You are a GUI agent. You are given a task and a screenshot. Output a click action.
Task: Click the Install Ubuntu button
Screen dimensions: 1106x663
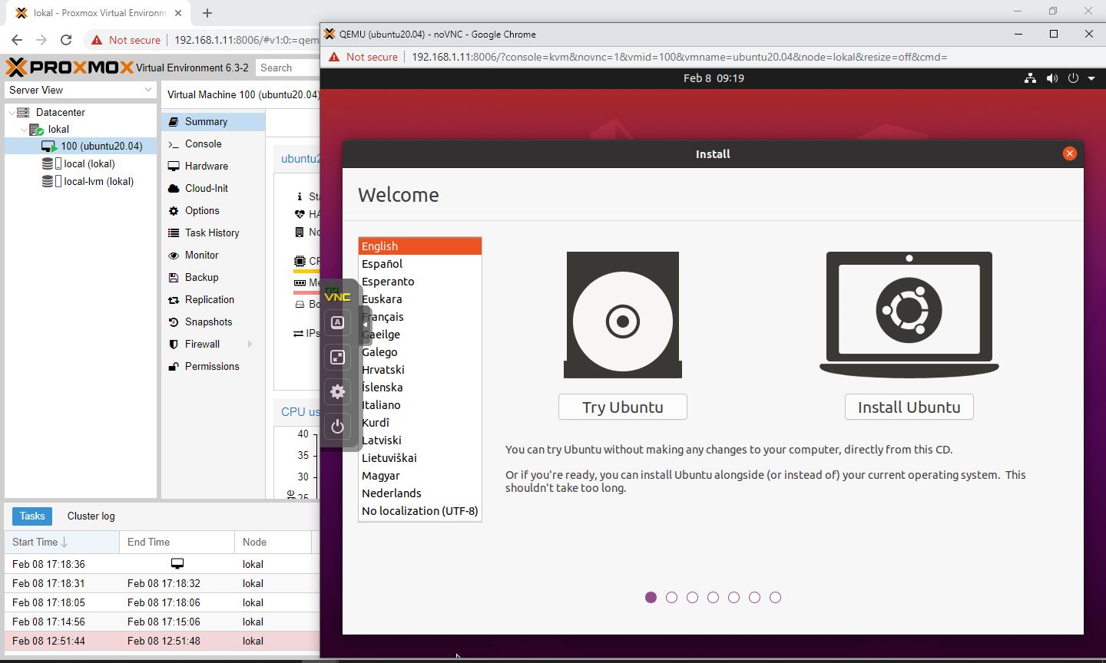[909, 407]
